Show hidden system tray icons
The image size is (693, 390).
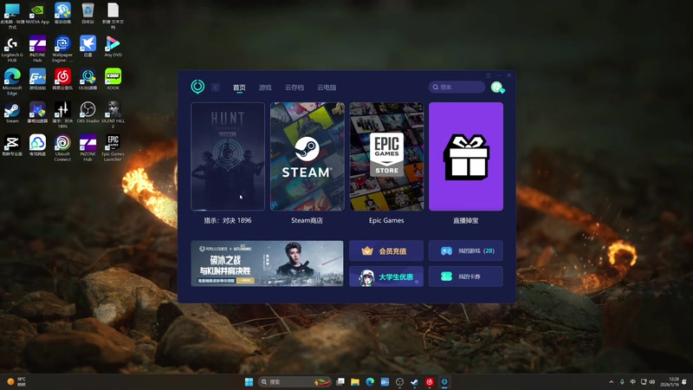point(612,381)
